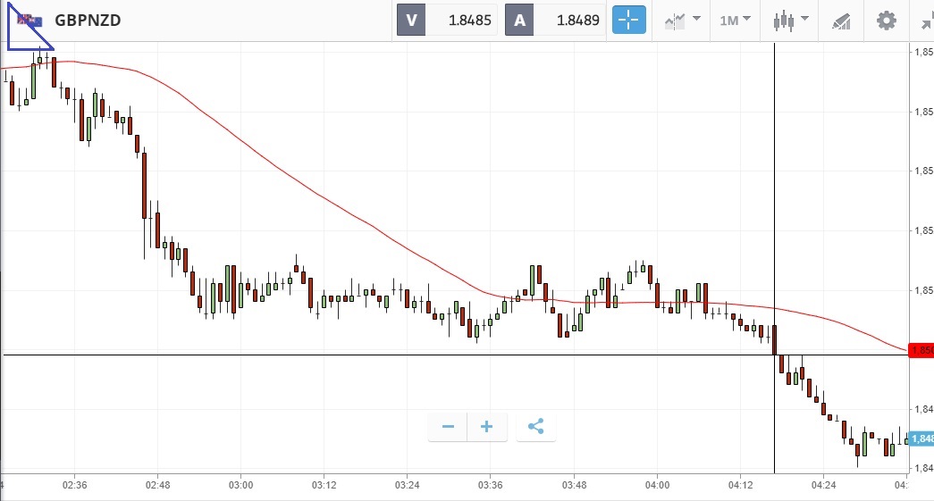
Task: Zoom in with the plus button
Action: click(487, 427)
